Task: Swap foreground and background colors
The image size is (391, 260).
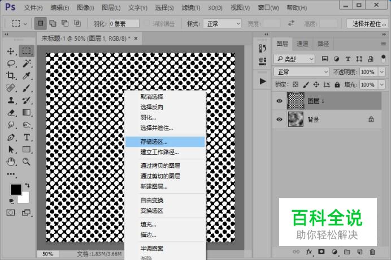Action: [27, 185]
